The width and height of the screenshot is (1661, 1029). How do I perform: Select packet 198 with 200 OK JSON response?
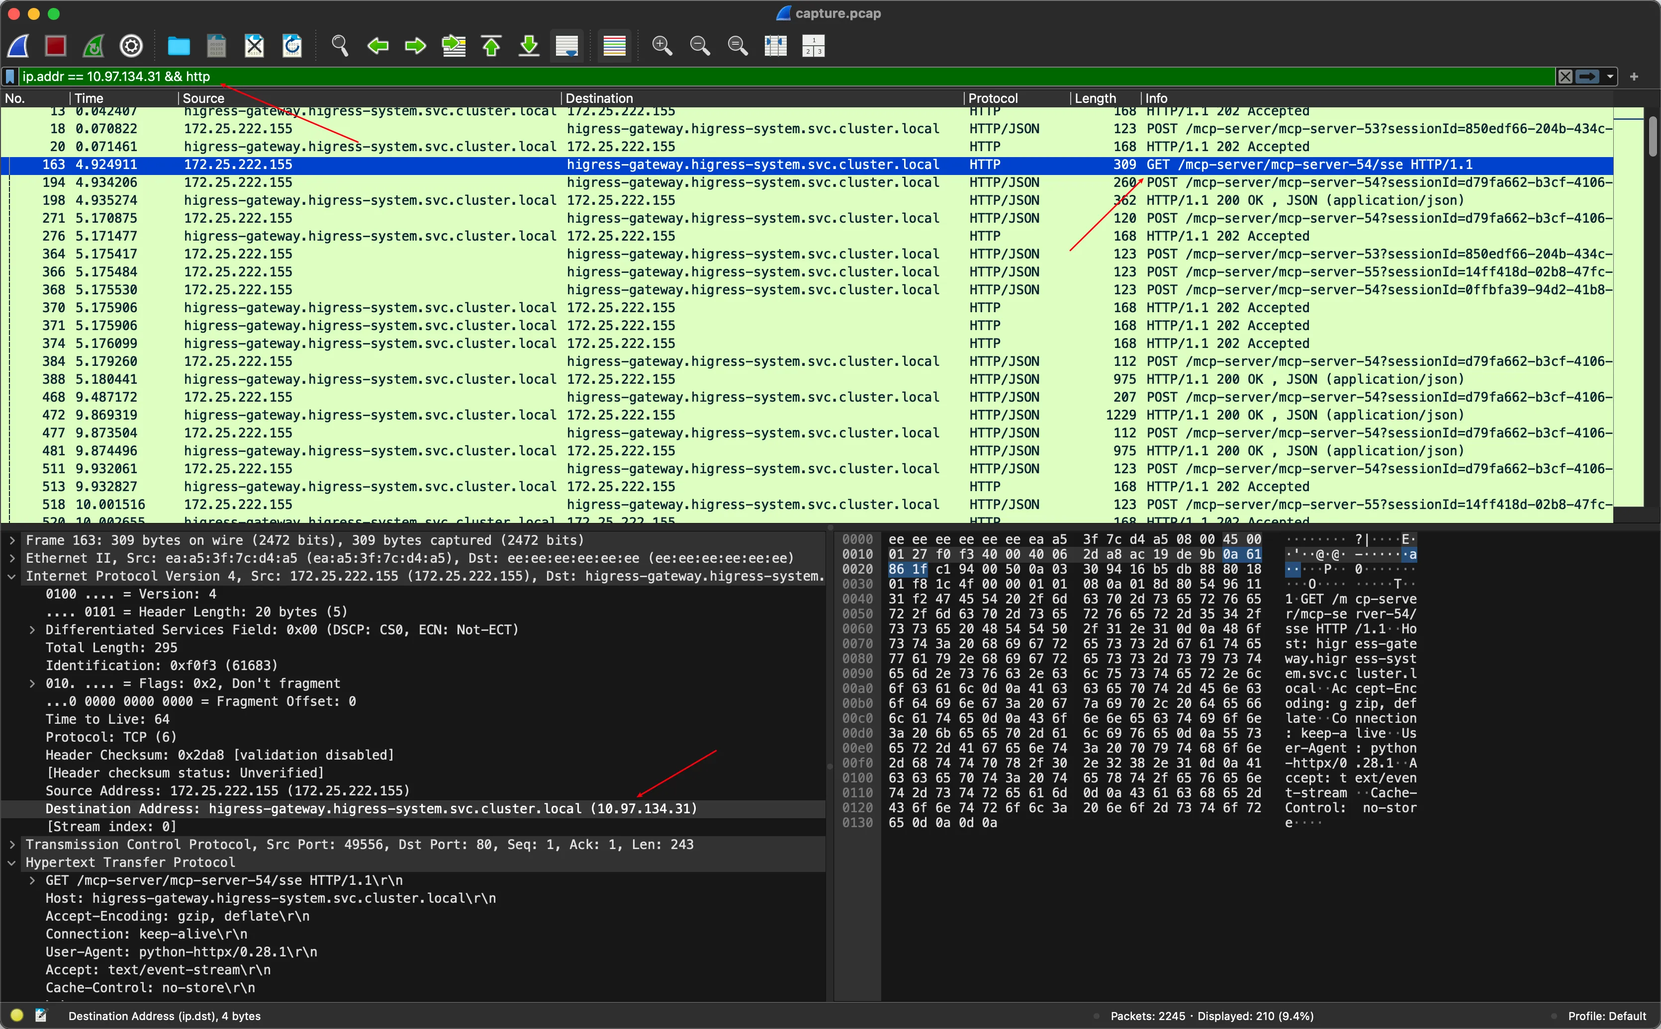coord(807,200)
